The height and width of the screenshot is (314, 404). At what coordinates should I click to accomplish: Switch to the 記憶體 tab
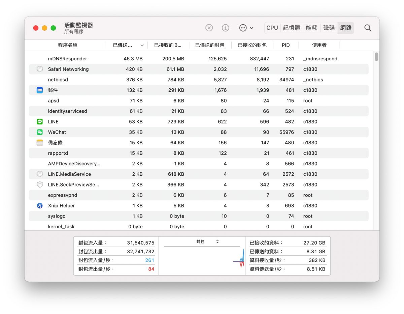[x=292, y=28]
